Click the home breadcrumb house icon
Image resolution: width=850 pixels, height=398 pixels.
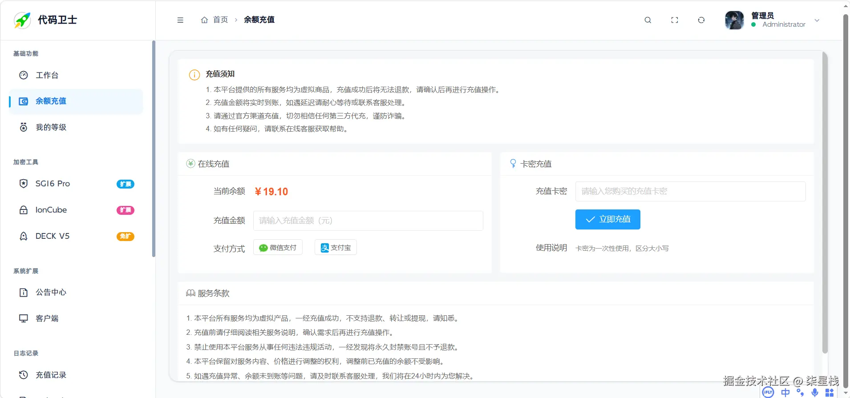click(204, 20)
